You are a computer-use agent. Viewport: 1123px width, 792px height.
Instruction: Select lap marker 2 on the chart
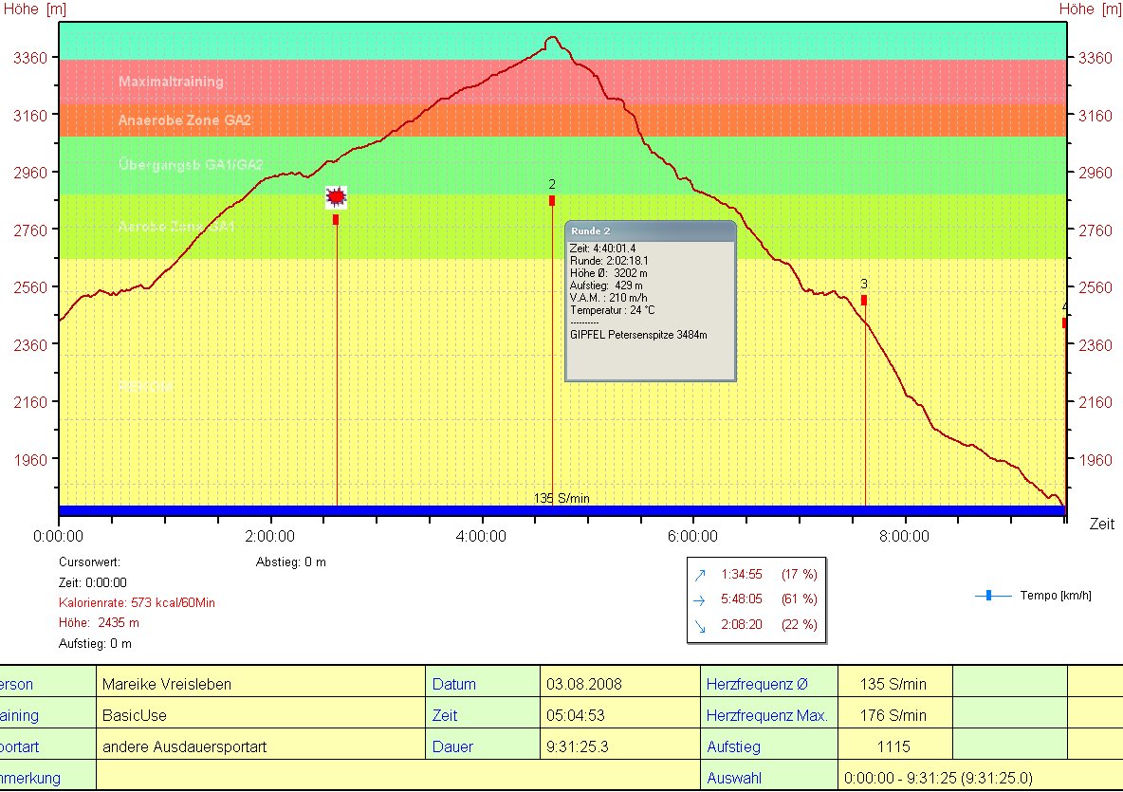(x=552, y=200)
